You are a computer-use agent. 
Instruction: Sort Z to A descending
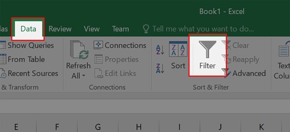tap(160, 68)
